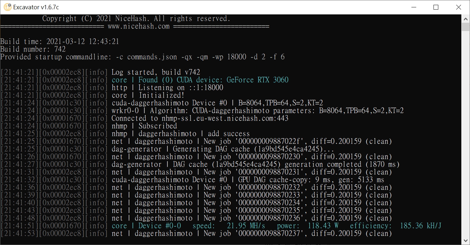The height and width of the screenshot is (245, 470).
Task: Click the New job '0000000098870235' line
Action: [x=196, y=210]
